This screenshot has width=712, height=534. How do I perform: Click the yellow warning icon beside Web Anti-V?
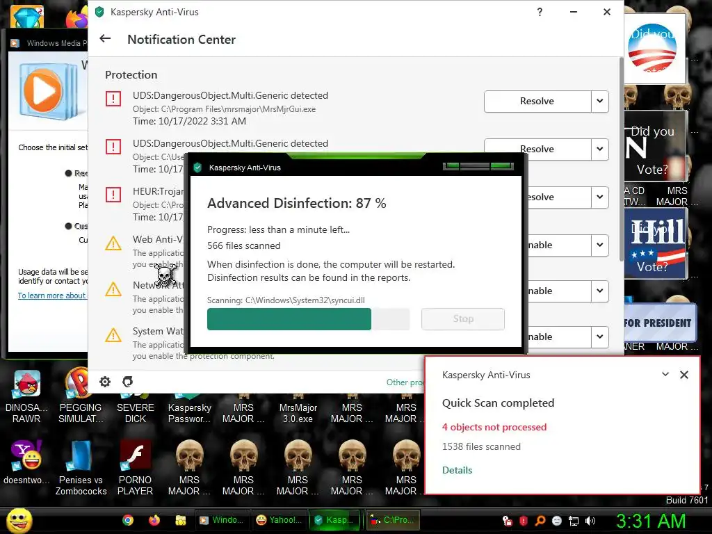click(x=113, y=243)
